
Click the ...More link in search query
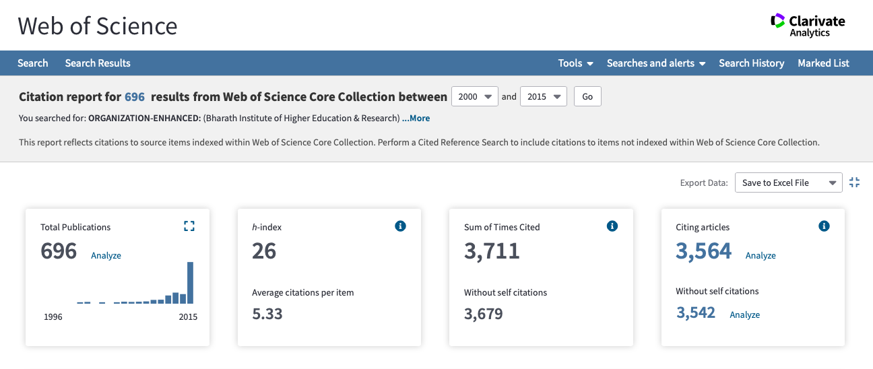416,119
